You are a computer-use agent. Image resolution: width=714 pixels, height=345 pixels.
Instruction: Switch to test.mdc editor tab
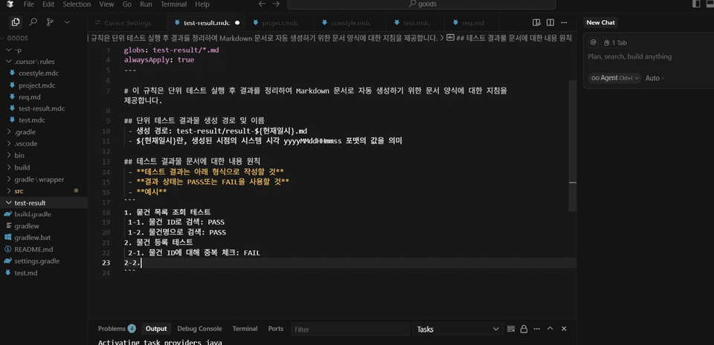click(416, 23)
